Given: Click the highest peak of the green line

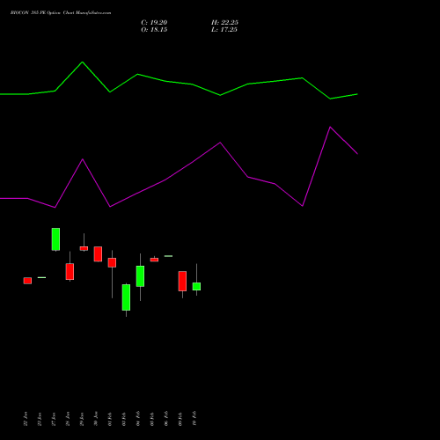Looking at the screenshot, I should 83,62.
